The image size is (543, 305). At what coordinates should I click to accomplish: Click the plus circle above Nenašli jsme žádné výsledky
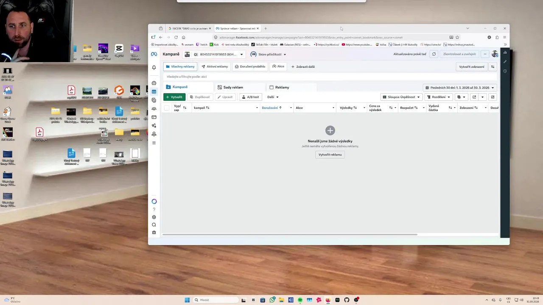point(330,130)
